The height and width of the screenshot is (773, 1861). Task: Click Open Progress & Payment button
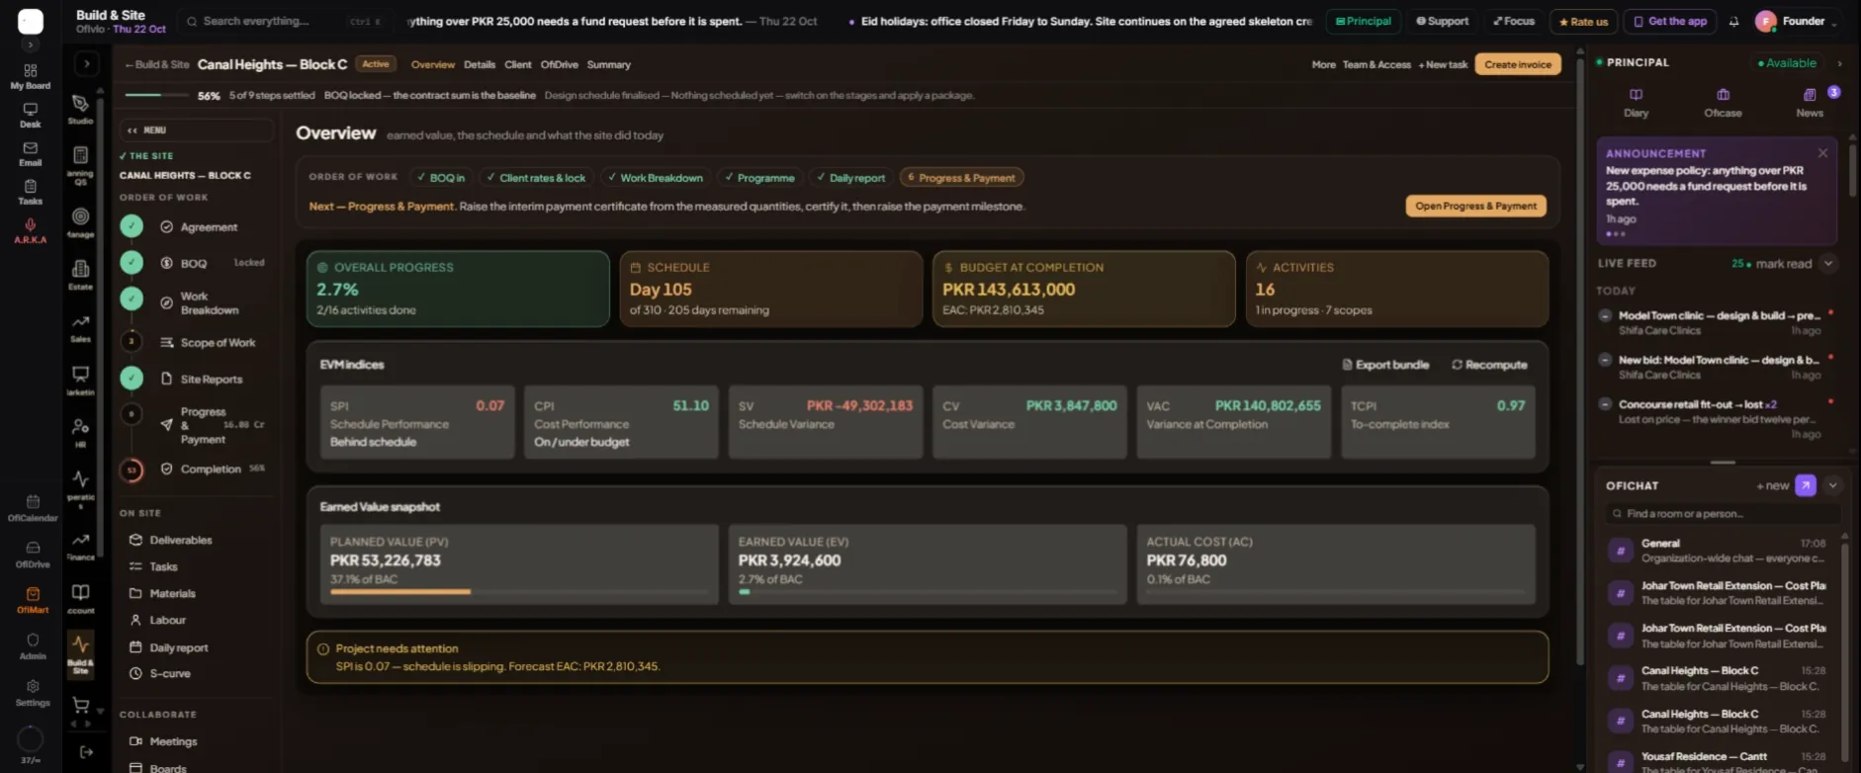(1475, 206)
